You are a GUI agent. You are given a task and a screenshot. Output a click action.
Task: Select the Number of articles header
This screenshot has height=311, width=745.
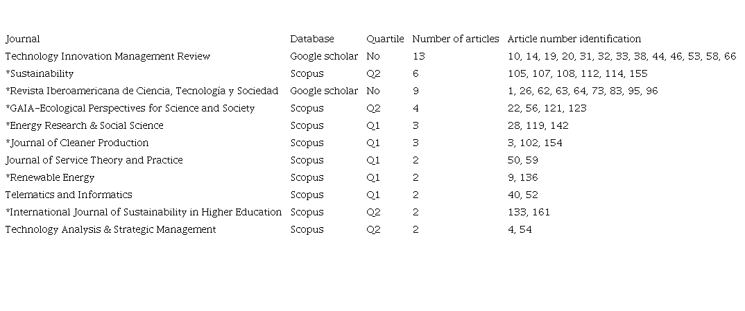coord(455,39)
